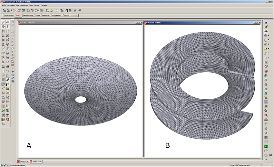Open the Операции menu
This screenshot has width=274, height=167.
pyautogui.click(x=24, y=5)
